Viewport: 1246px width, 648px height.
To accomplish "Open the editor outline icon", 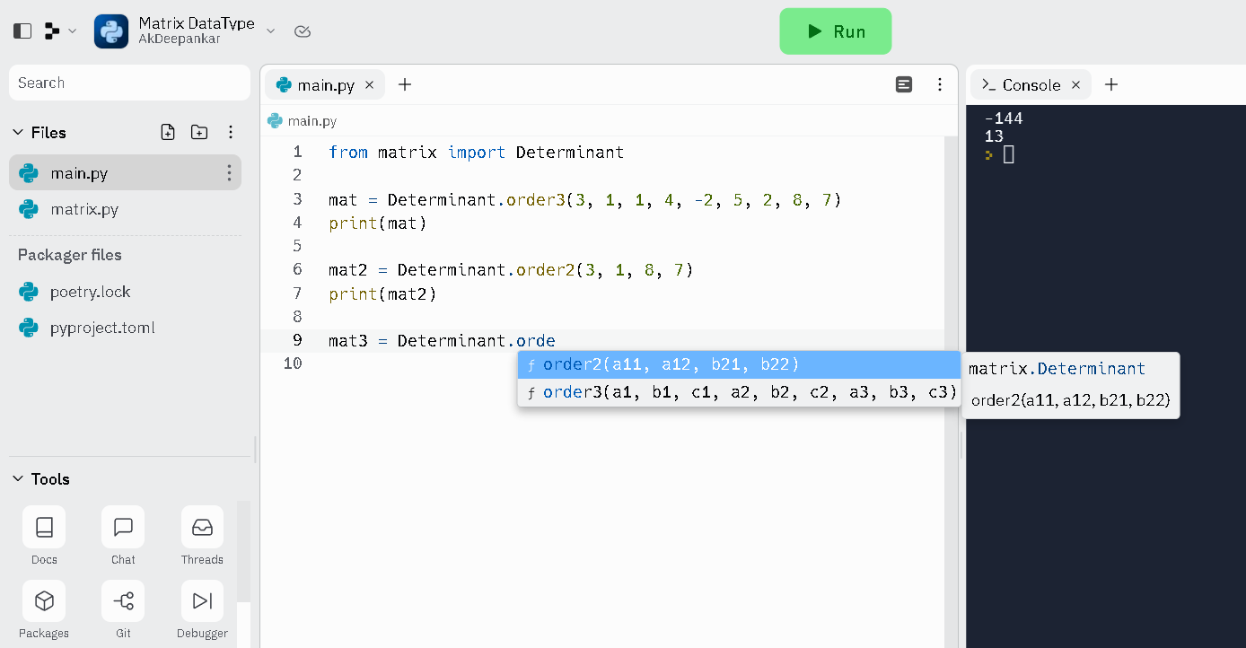I will pyautogui.click(x=903, y=83).
